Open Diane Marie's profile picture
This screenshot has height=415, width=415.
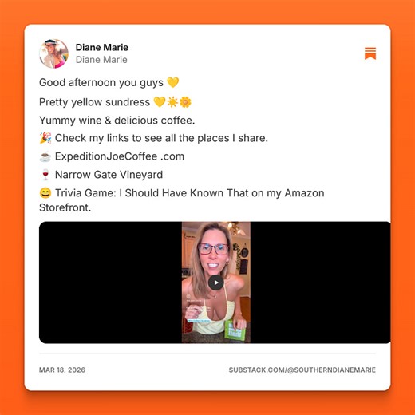pos(53,53)
